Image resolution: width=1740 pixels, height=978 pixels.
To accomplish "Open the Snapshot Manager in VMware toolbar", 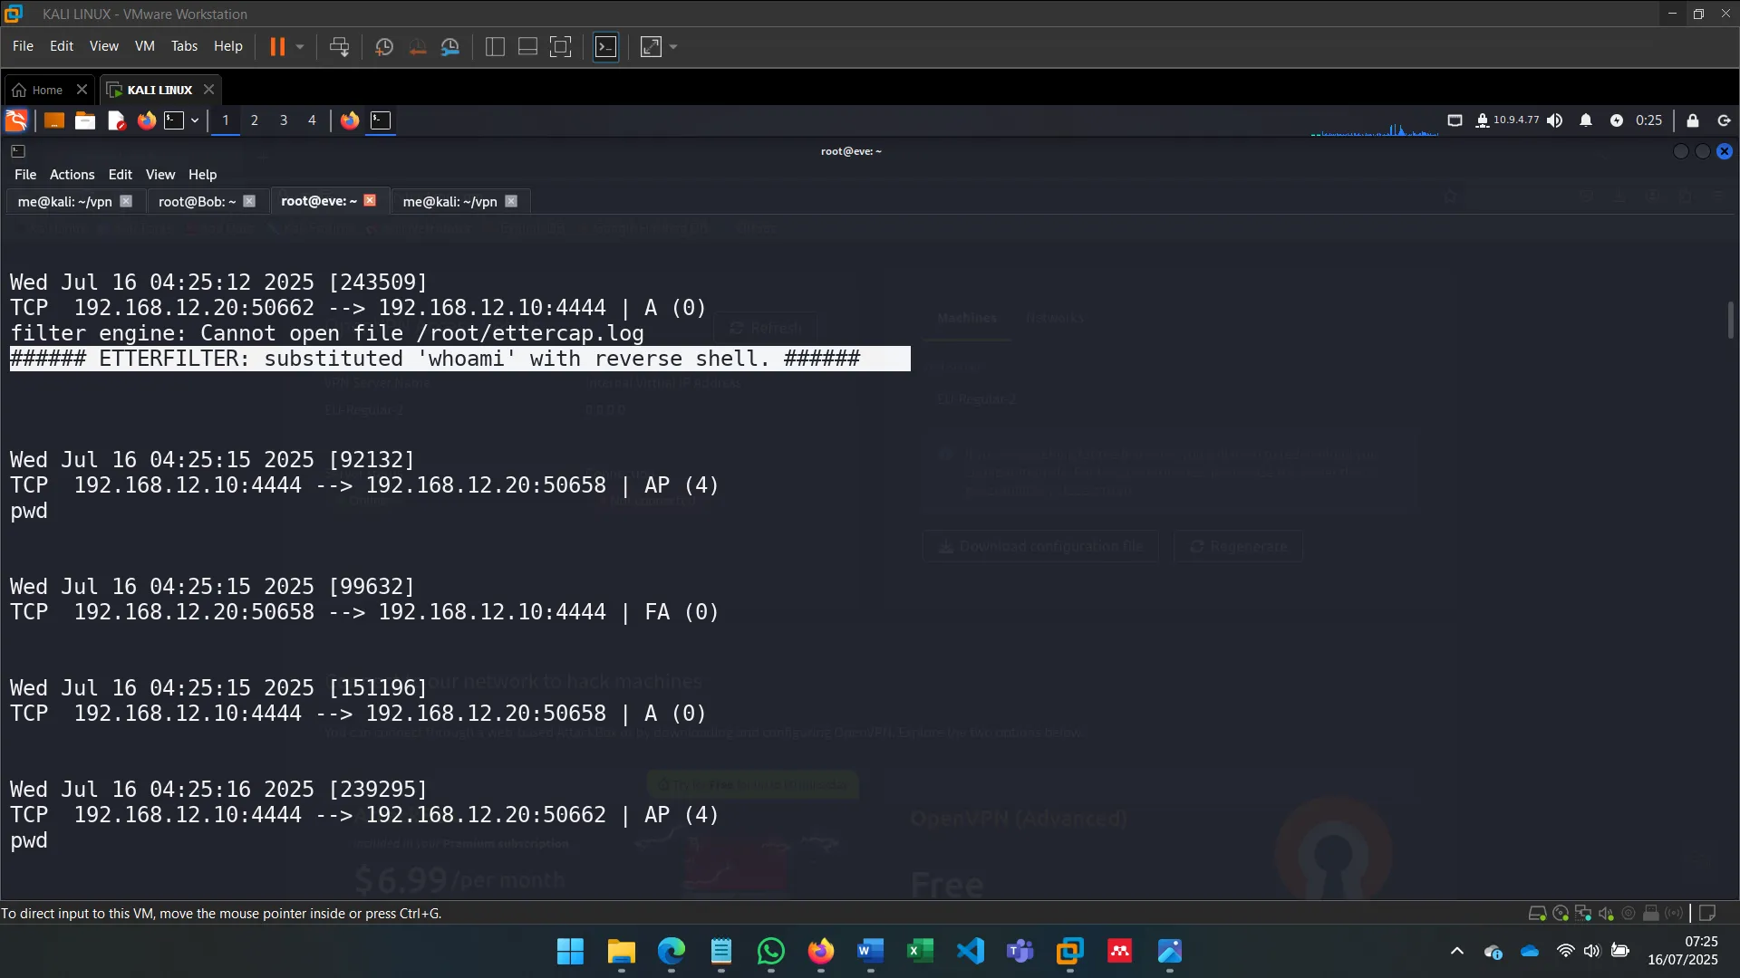I will 450,46.
